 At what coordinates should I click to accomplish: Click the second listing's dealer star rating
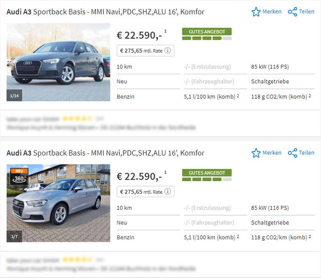click(77, 260)
